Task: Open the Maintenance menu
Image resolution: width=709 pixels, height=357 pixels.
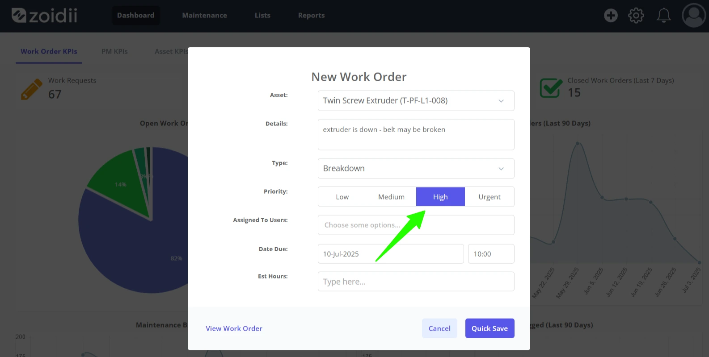Action: click(204, 16)
